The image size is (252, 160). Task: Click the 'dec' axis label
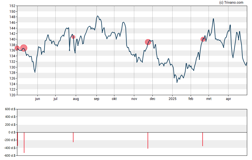tap(152, 99)
